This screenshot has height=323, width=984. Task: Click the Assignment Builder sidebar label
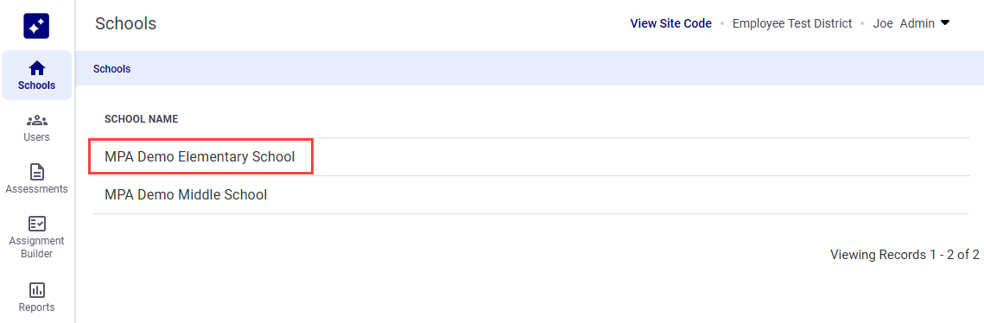[x=37, y=247]
